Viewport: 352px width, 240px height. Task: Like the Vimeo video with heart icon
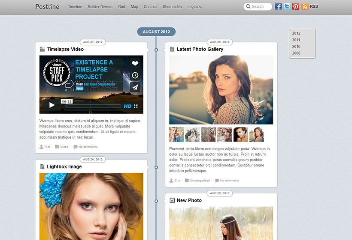click(135, 63)
